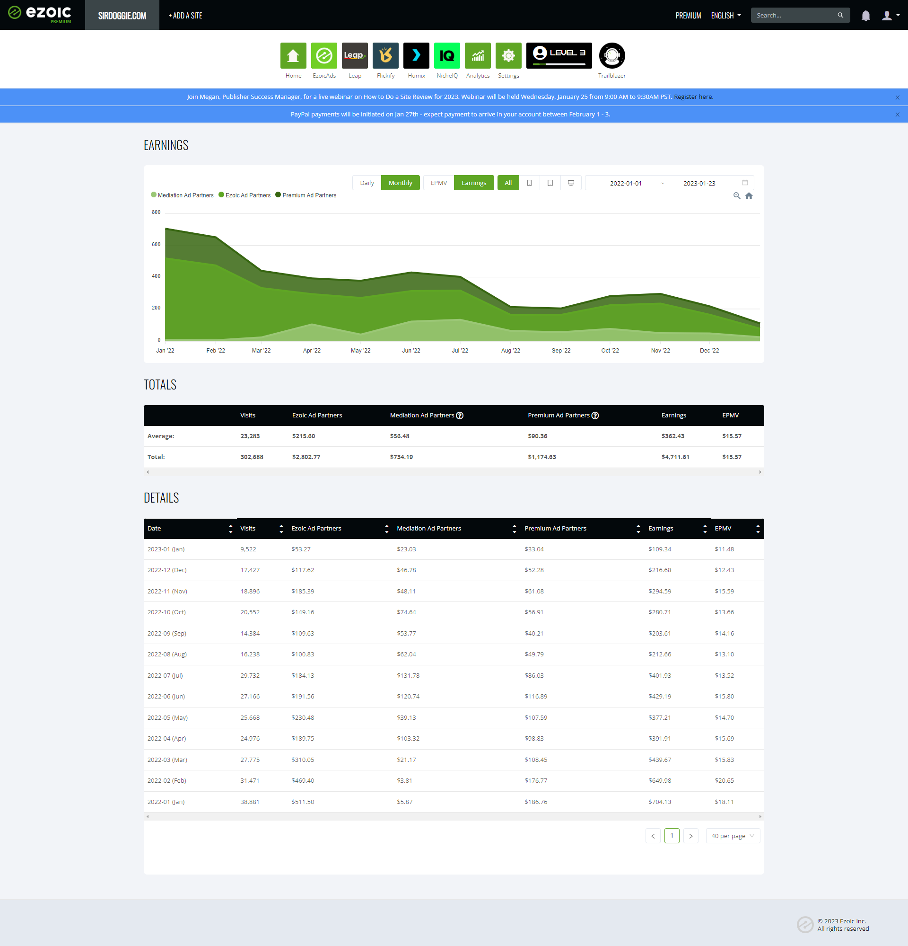Click the Ezoic Premium logo
Screen dimensions: 908x946
pyautogui.click(x=40, y=14)
